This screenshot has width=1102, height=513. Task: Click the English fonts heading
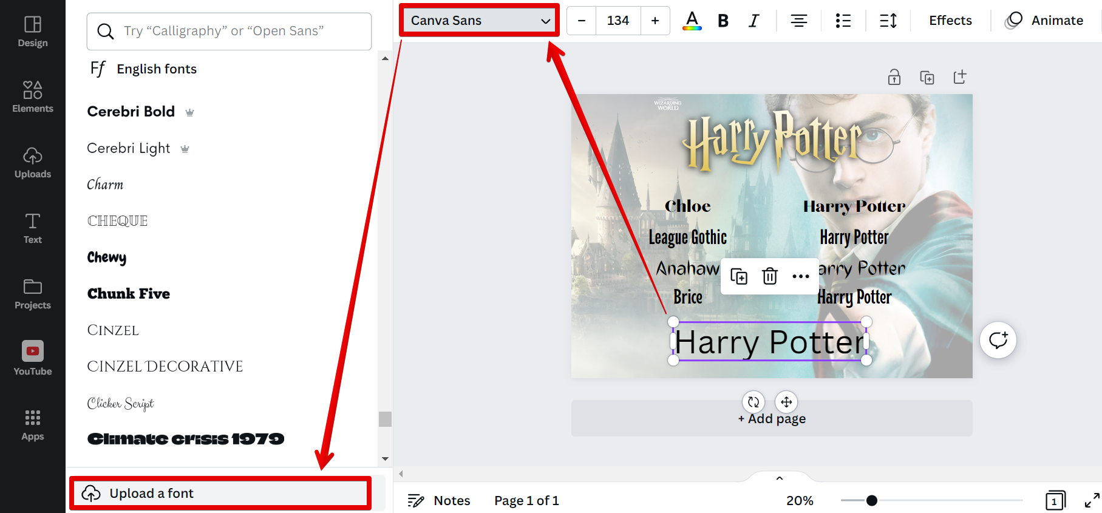(x=157, y=69)
